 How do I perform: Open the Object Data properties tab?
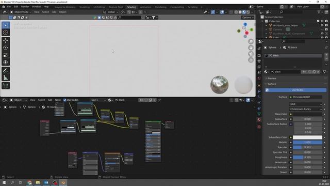point(259,114)
